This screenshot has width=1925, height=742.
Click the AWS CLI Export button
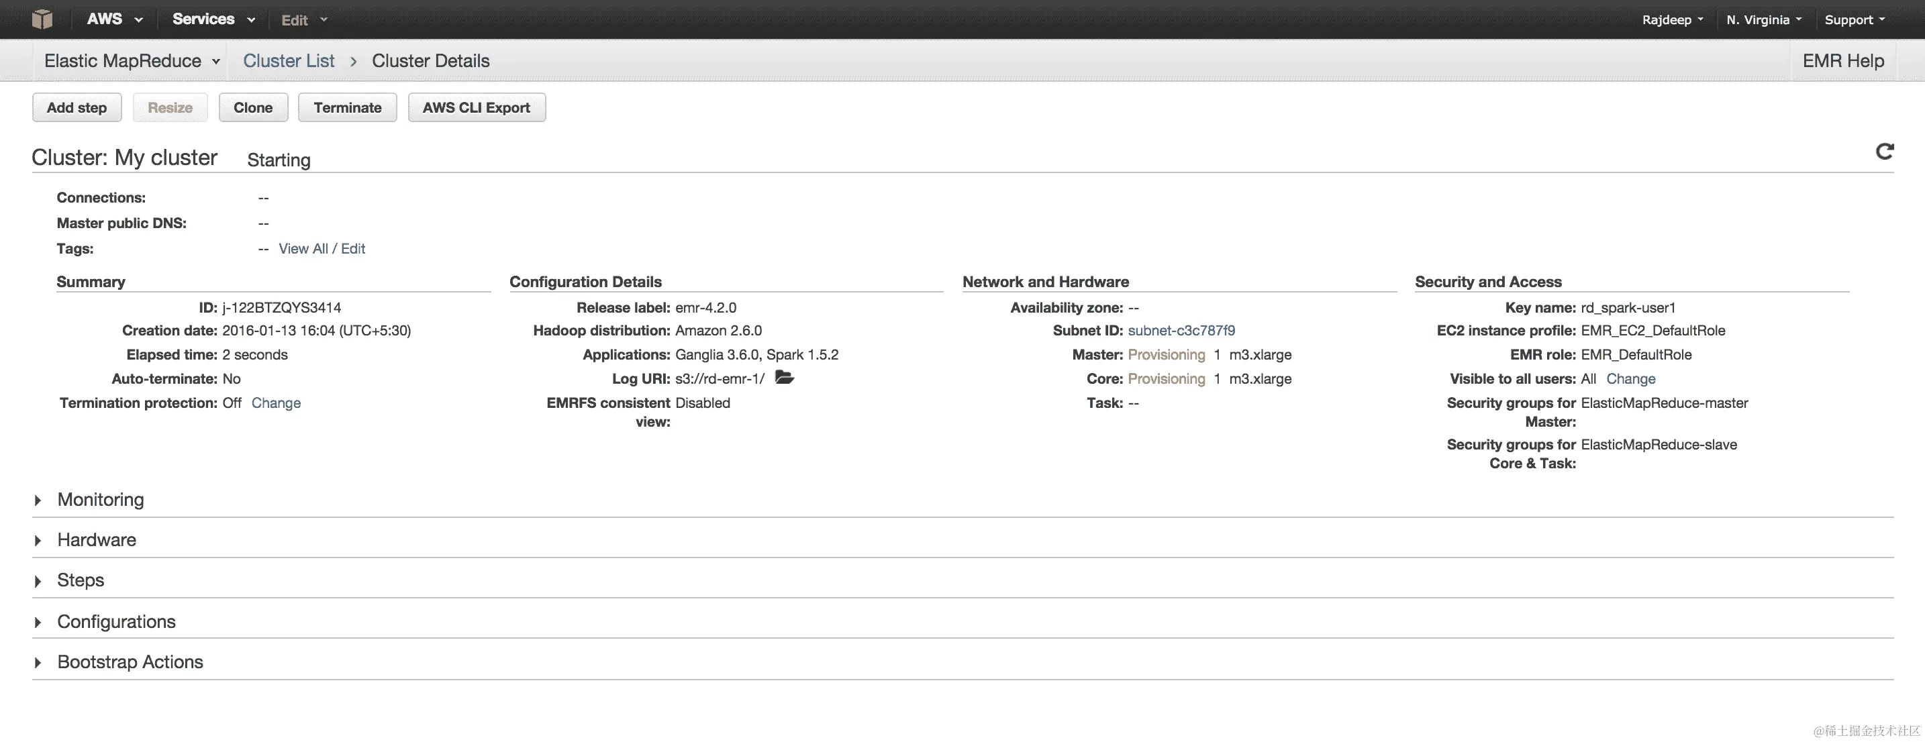pyautogui.click(x=476, y=107)
